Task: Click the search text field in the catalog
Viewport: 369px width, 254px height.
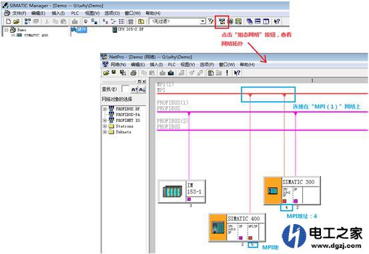Action: pyautogui.click(x=125, y=89)
